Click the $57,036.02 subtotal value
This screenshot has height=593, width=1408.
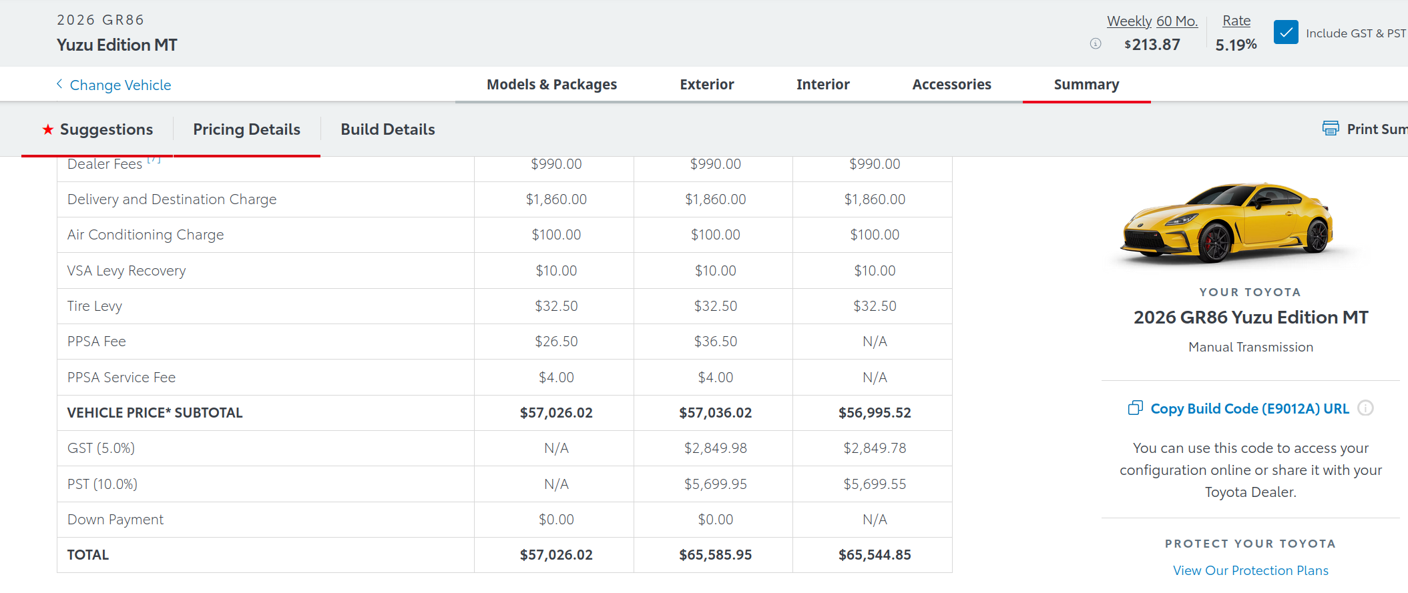(x=715, y=413)
